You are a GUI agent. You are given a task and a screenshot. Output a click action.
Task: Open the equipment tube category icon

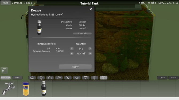(95, 78)
